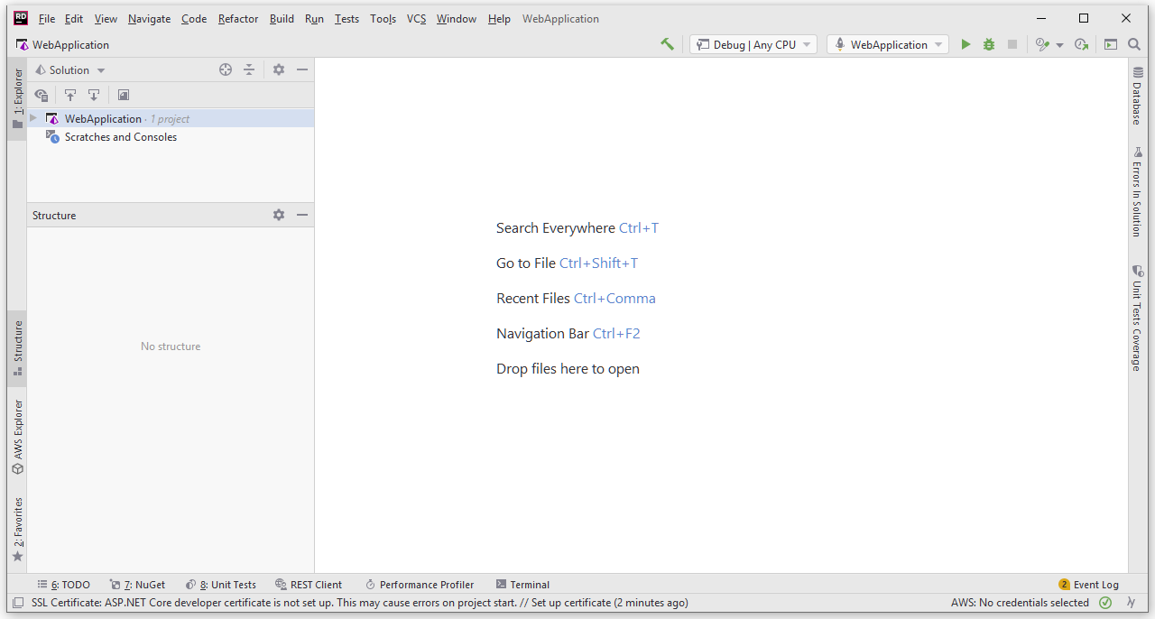The height and width of the screenshot is (619, 1155).
Task: Open Solution panel gear settings
Action: [x=279, y=69]
